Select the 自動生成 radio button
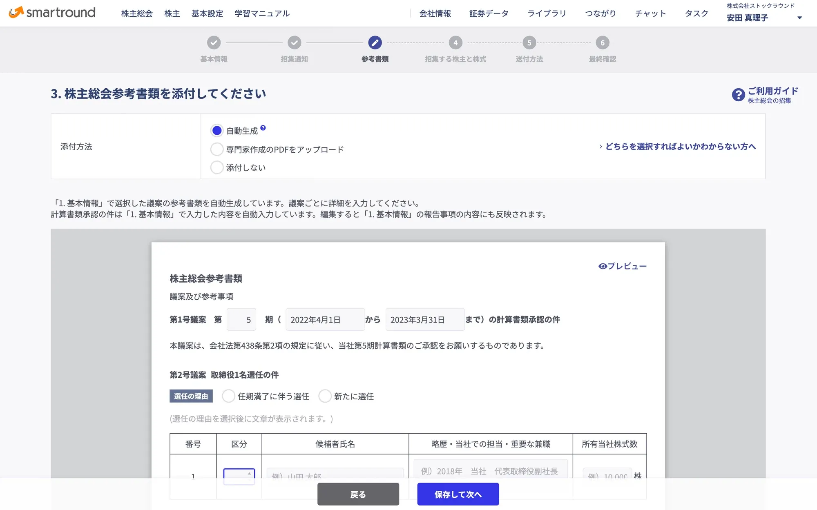Image resolution: width=817 pixels, height=510 pixels. tap(217, 130)
